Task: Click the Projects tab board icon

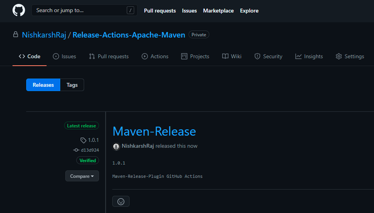Action: (x=184, y=56)
